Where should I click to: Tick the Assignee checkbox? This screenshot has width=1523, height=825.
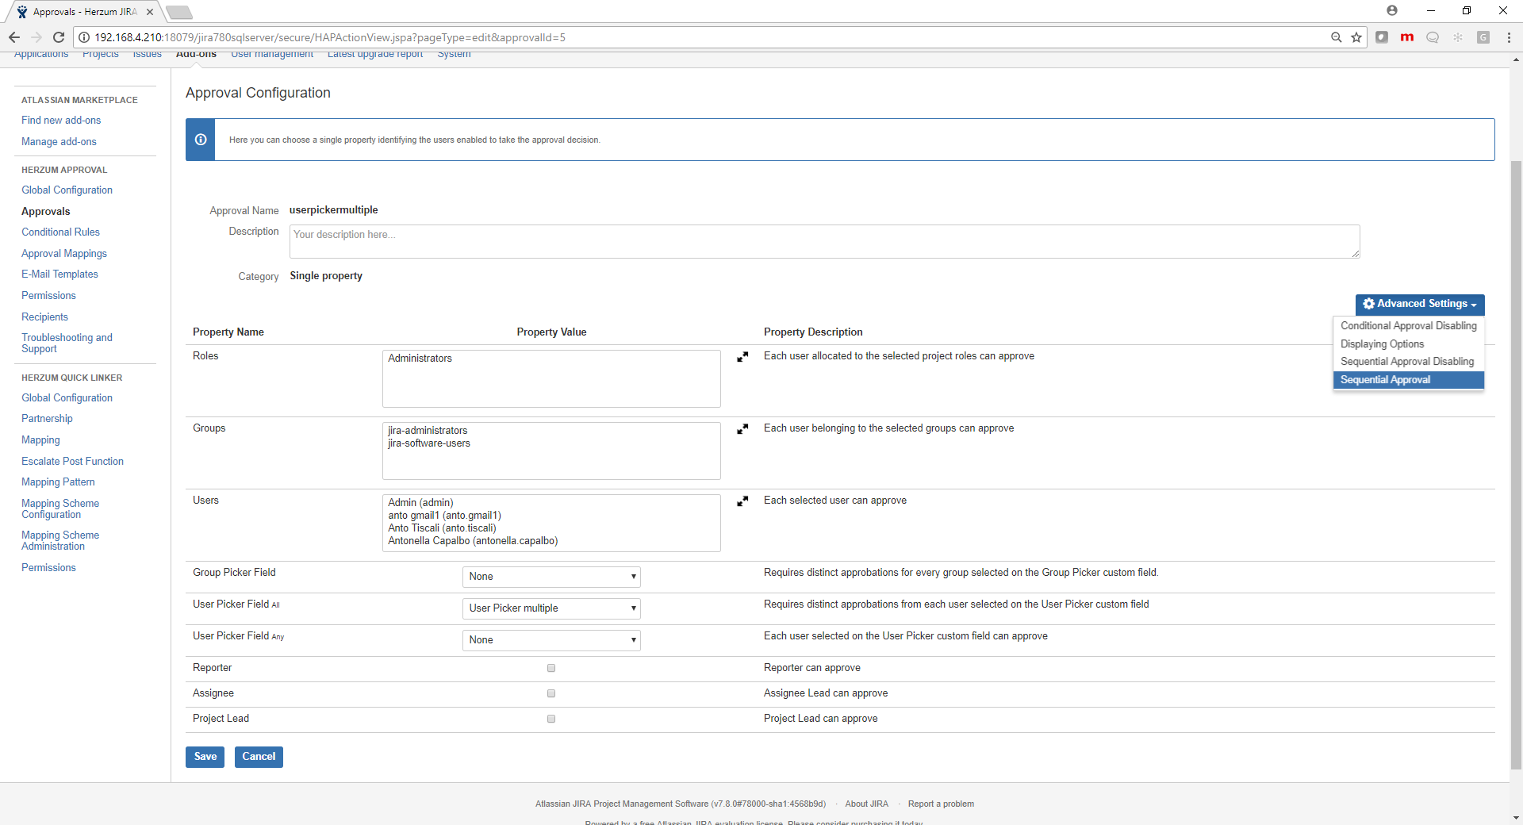[551, 693]
